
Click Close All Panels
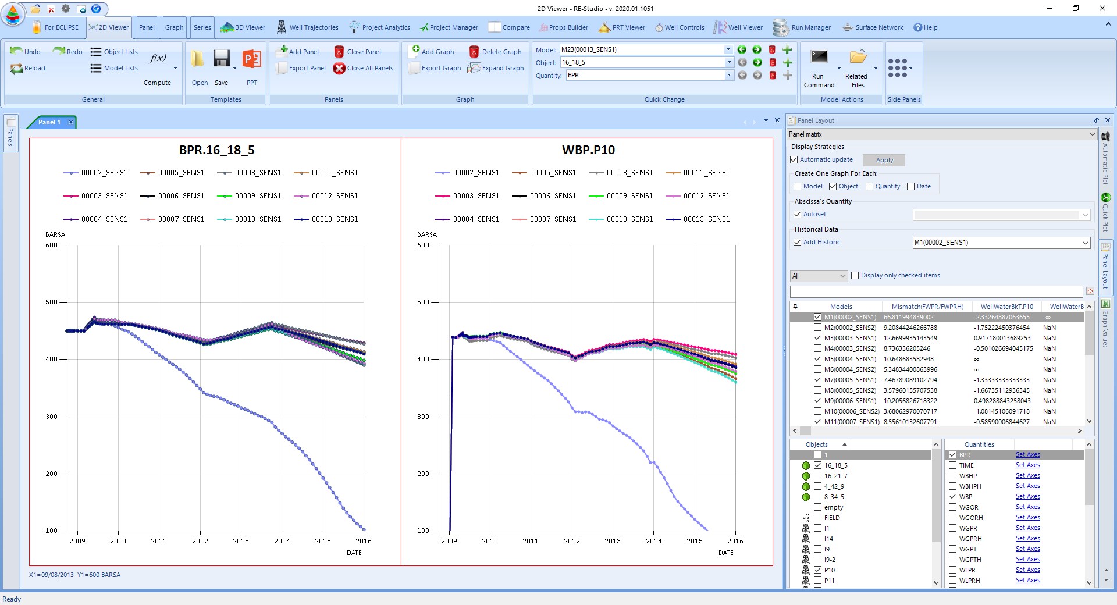[364, 68]
